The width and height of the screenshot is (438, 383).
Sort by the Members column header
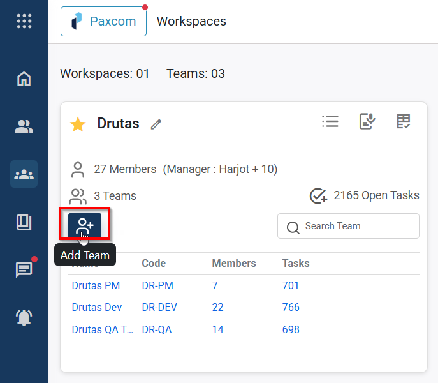click(x=234, y=263)
